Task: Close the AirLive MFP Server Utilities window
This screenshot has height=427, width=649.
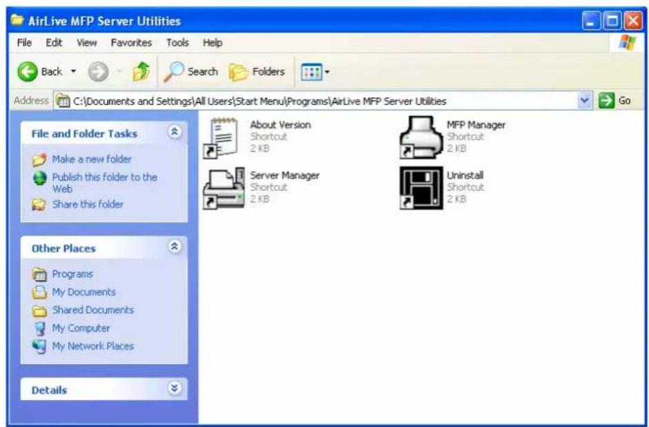Action: pos(633,21)
